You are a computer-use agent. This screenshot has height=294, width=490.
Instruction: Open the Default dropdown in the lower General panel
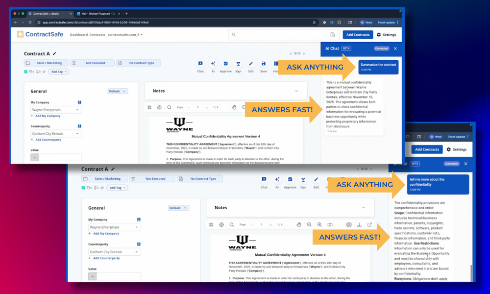pyautogui.click(x=178, y=208)
